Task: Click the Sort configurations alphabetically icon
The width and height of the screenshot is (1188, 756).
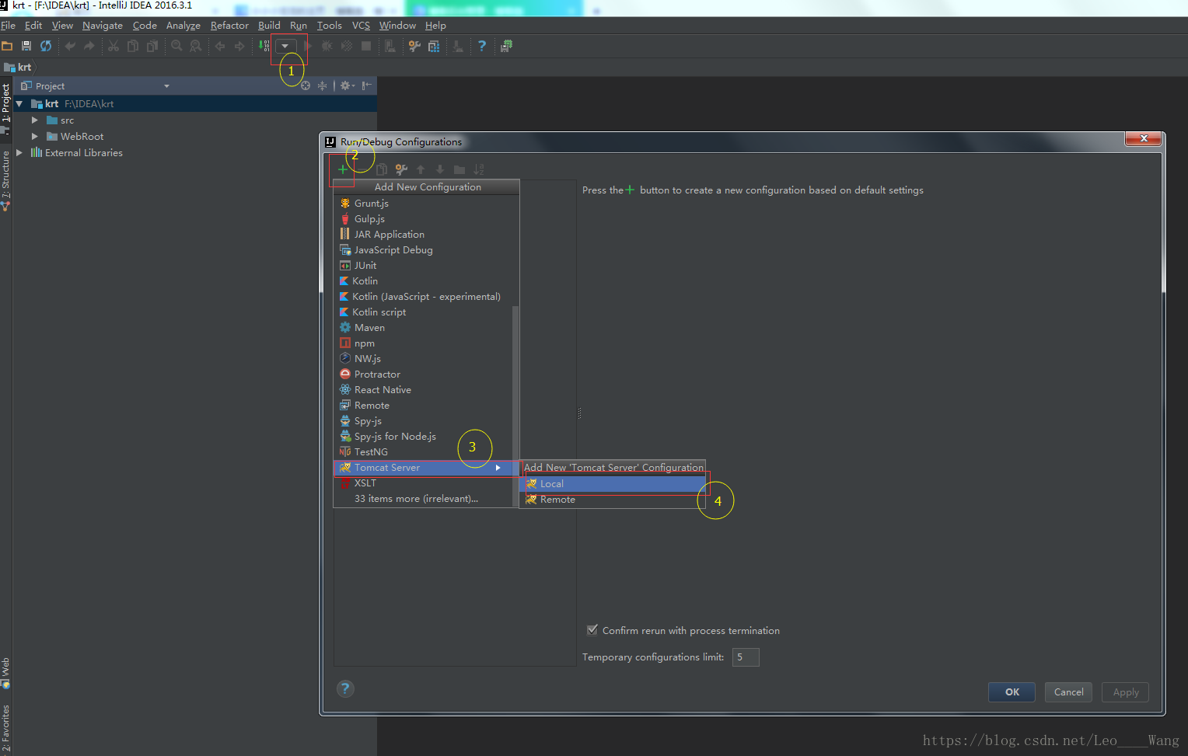Action: coord(479,169)
